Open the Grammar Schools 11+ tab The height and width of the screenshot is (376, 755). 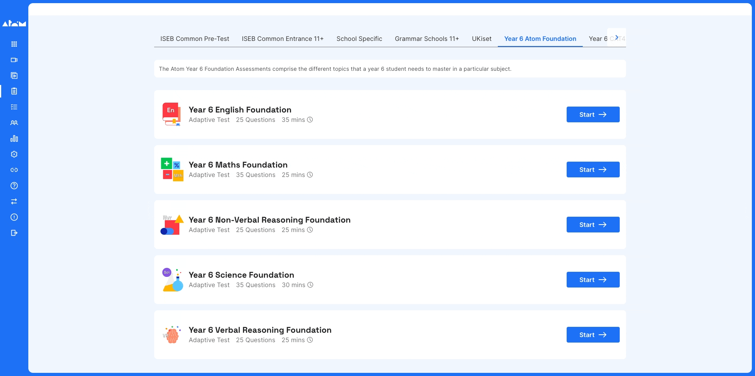pos(427,39)
